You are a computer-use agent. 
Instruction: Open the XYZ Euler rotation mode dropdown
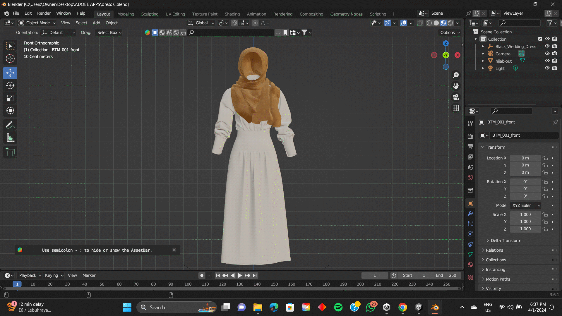tap(525, 205)
